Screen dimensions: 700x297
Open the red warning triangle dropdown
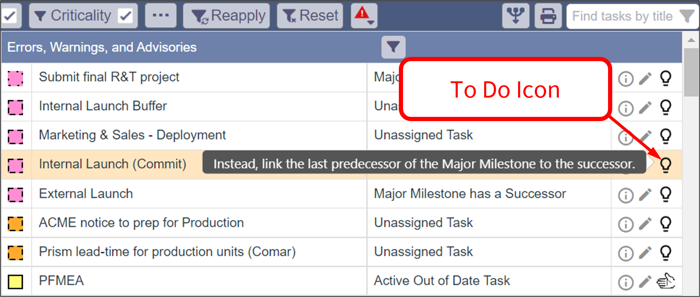364,16
